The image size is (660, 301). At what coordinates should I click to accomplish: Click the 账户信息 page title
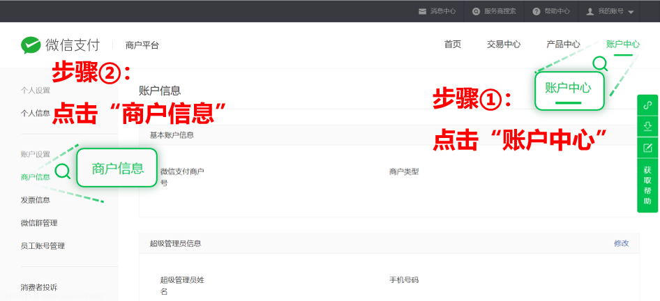coord(160,91)
